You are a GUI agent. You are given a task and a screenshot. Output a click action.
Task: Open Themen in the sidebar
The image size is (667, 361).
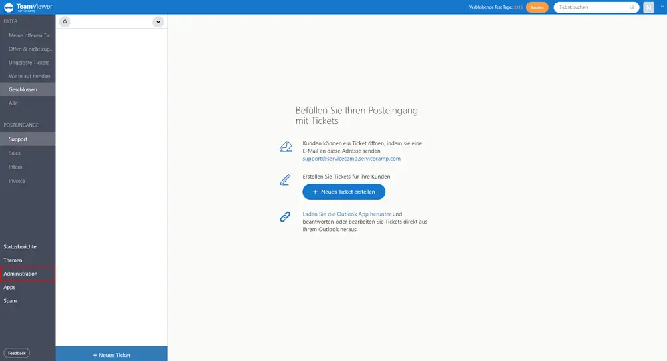point(13,260)
